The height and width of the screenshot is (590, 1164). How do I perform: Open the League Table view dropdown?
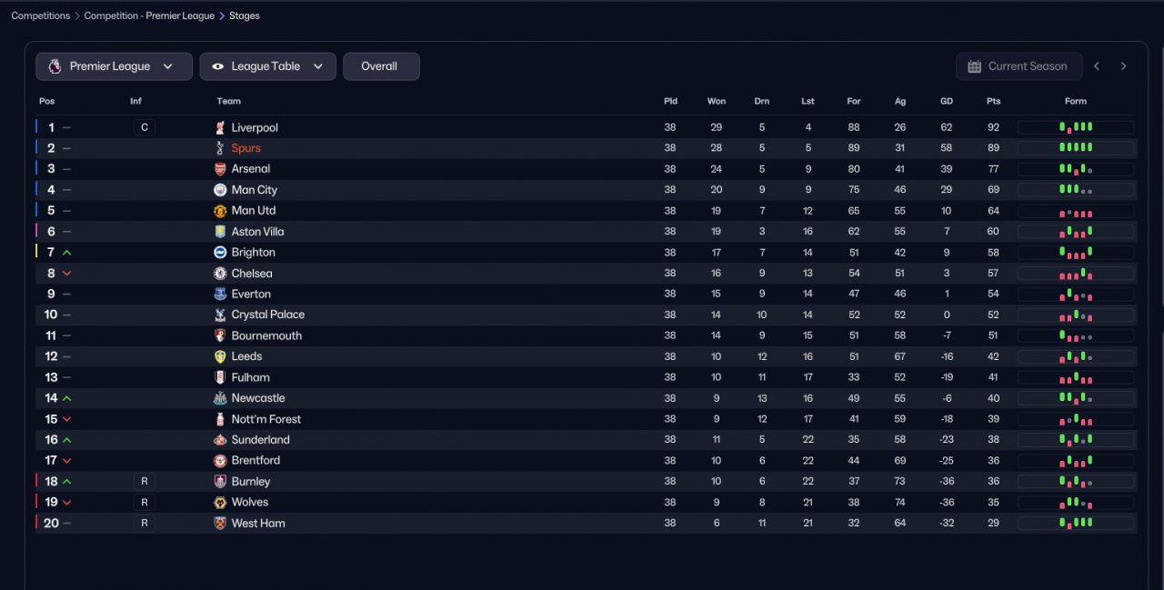[x=267, y=66]
